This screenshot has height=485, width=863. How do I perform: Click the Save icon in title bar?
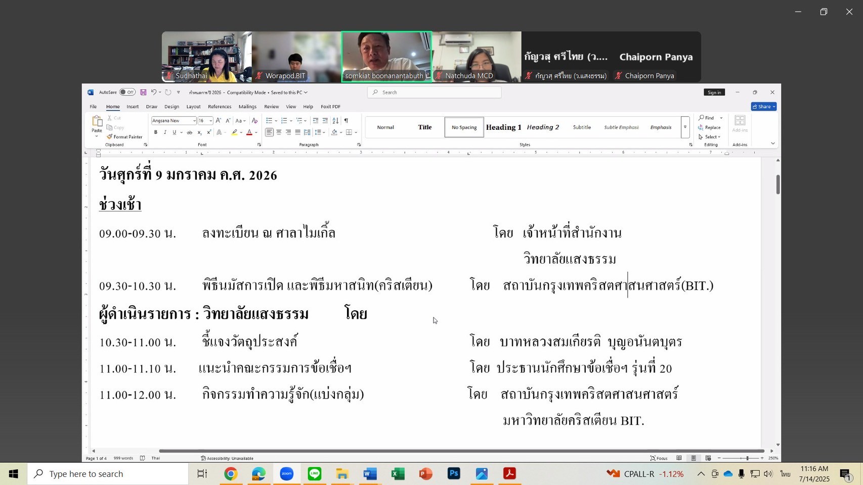tap(143, 92)
